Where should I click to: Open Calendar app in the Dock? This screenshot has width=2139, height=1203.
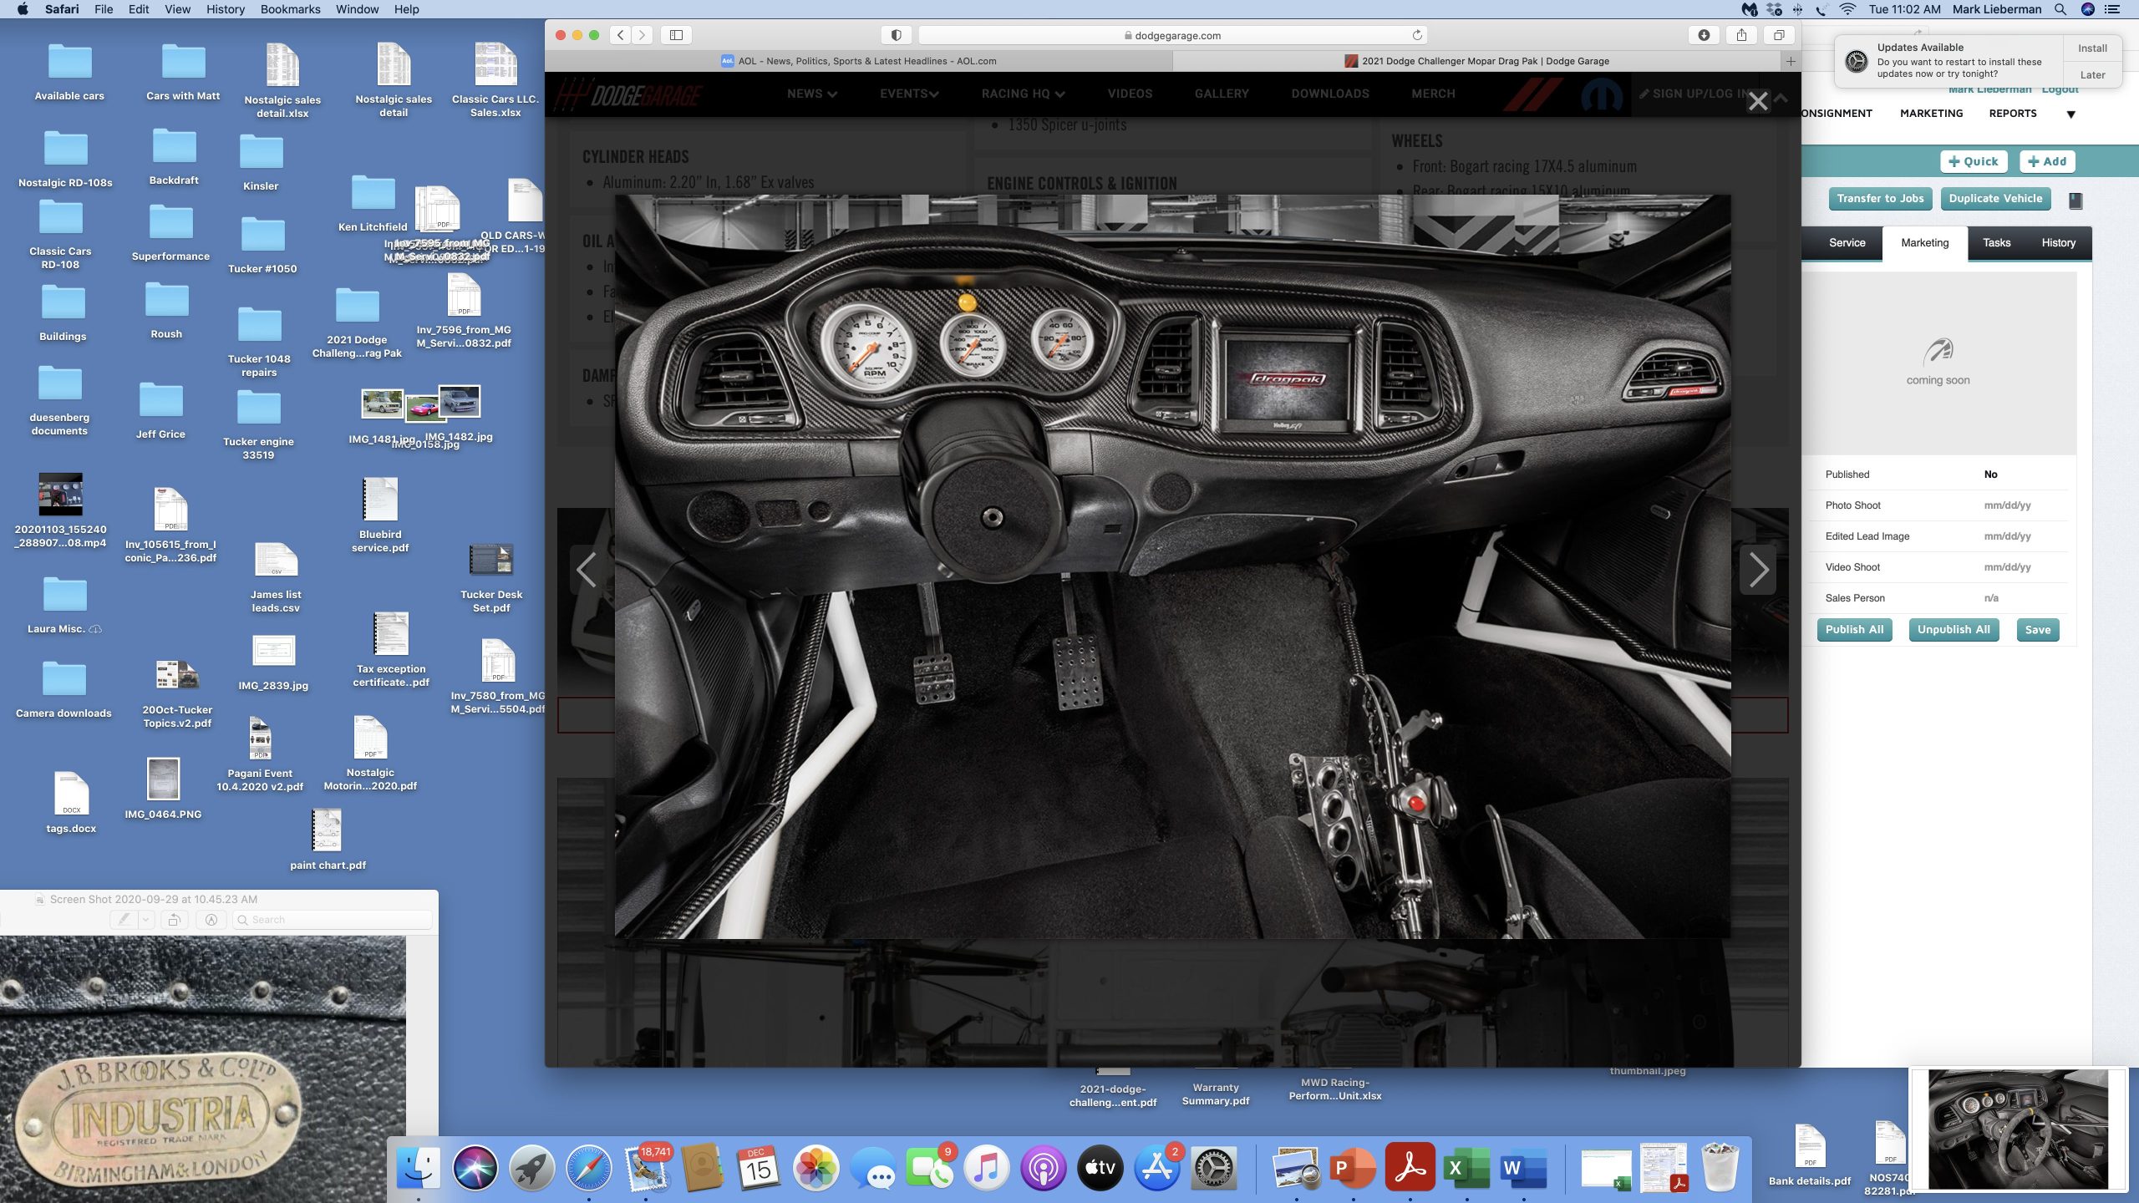[759, 1168]
